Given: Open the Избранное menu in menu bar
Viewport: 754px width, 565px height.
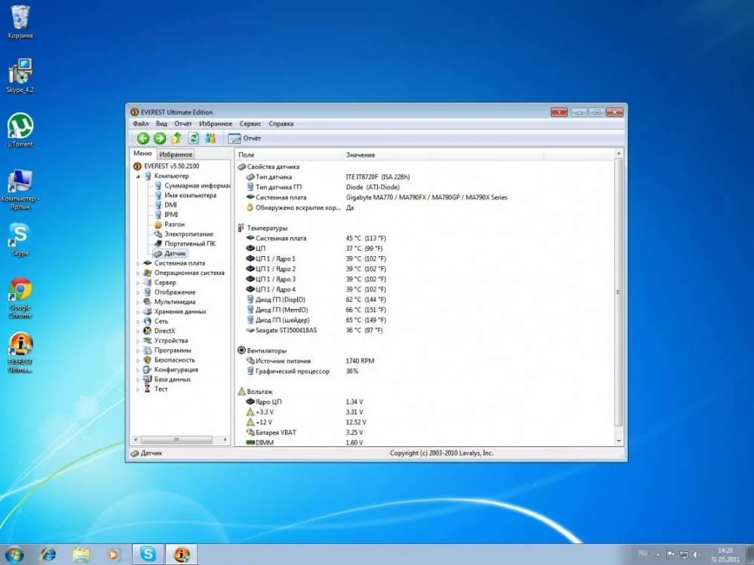Looking at the screenshot, I should point(216,124).
